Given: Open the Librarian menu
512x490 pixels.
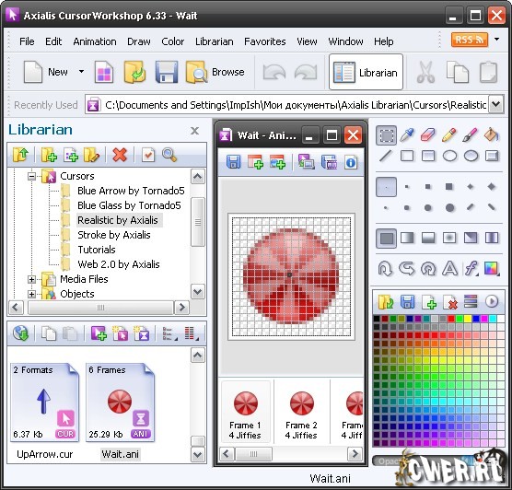Looking at the screenshot, I should click(215, 41).
